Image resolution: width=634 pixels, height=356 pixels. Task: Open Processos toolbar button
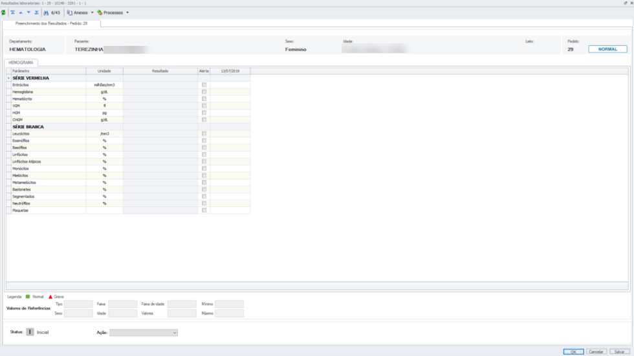tap(111, 13)
